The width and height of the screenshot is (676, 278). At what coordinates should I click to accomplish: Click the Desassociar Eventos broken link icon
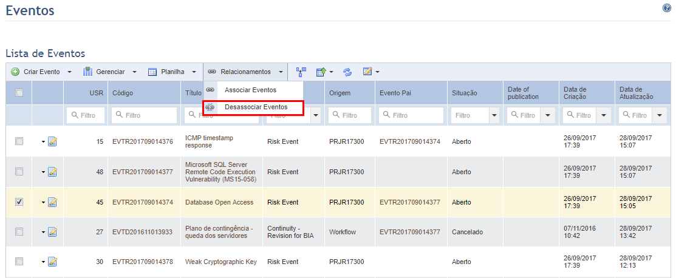(x=210, y=107)
